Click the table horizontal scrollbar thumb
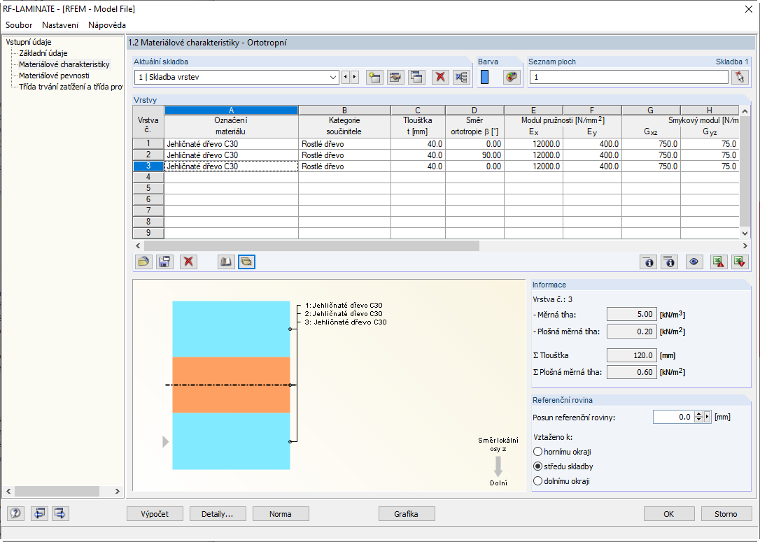The height and width of the screenshot is (542, 760). 311,246
